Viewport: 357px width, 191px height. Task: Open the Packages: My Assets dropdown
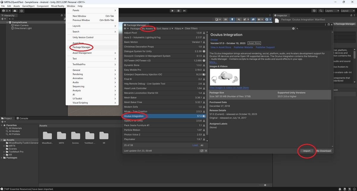143,28
